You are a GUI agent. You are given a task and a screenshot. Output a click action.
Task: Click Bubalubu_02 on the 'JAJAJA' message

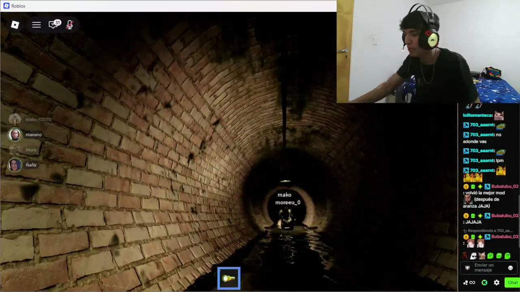click(505, 216)
